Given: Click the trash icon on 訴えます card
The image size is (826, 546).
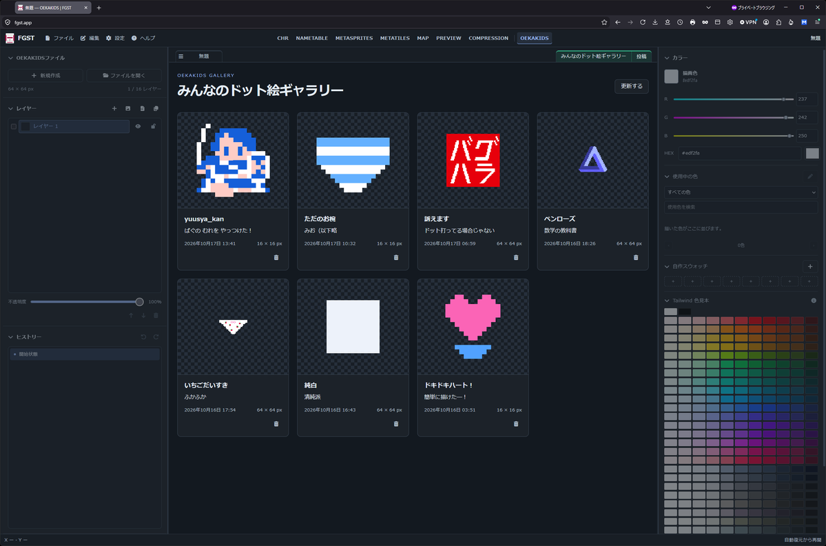Looking at the screenshot, I should click(x=516, y=257).
